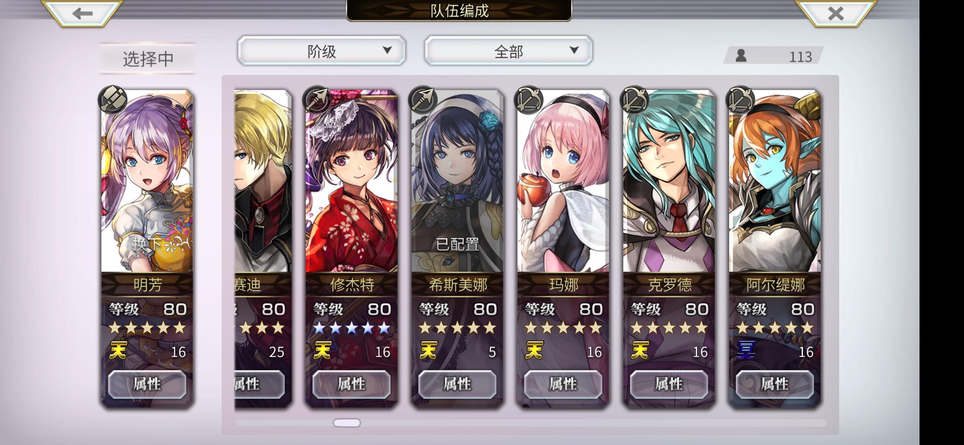The width and height of the screenshot is (964, 445).
Task: Click the spear class icon on 修杰特's card
Action: click(316, 100)
